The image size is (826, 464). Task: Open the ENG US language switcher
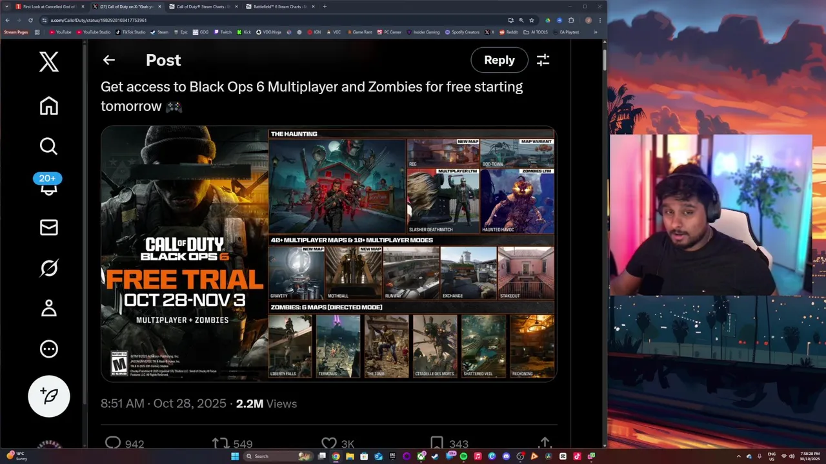click(772, 456)
